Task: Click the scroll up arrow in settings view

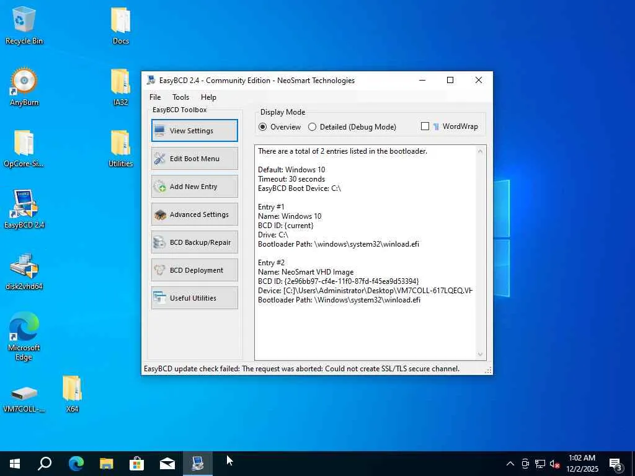Action: (x=480, y=151)
